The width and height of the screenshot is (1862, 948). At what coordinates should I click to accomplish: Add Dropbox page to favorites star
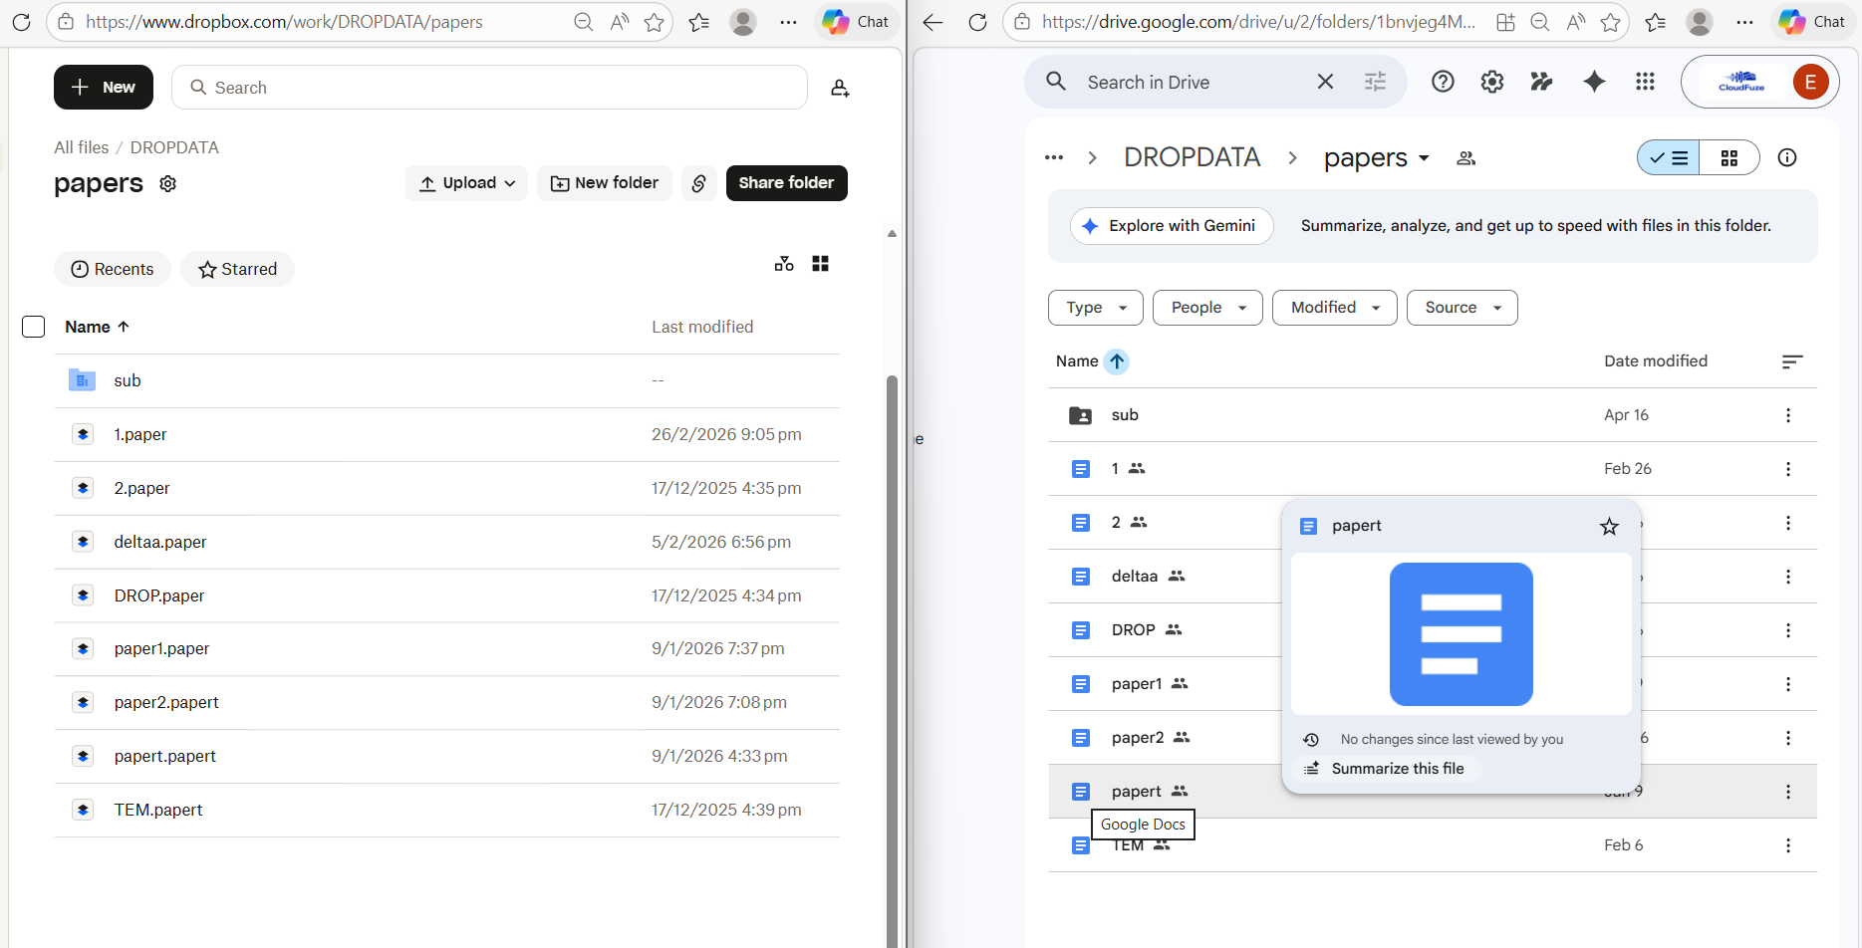point(654,22)
